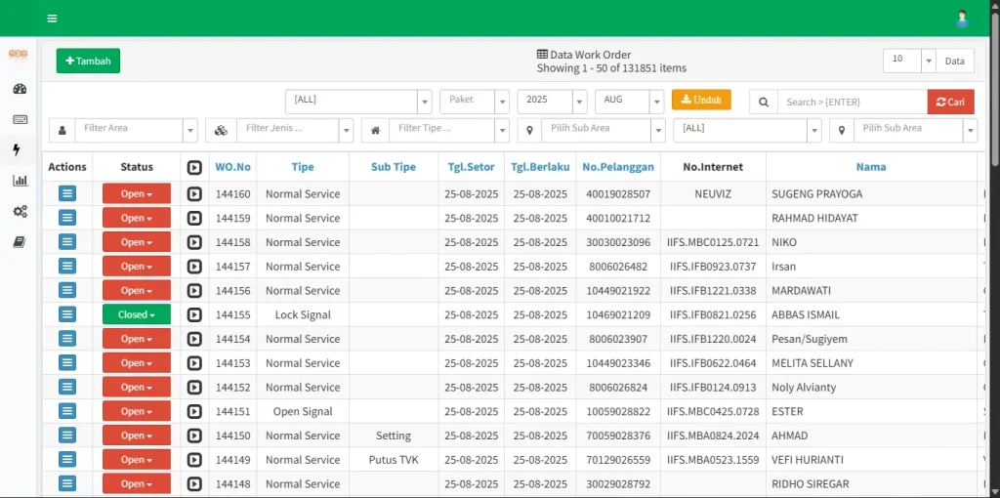Open actions menu for WO 144158
Image resolution: width=1000 pixels, height=498 pixels.
67,241
